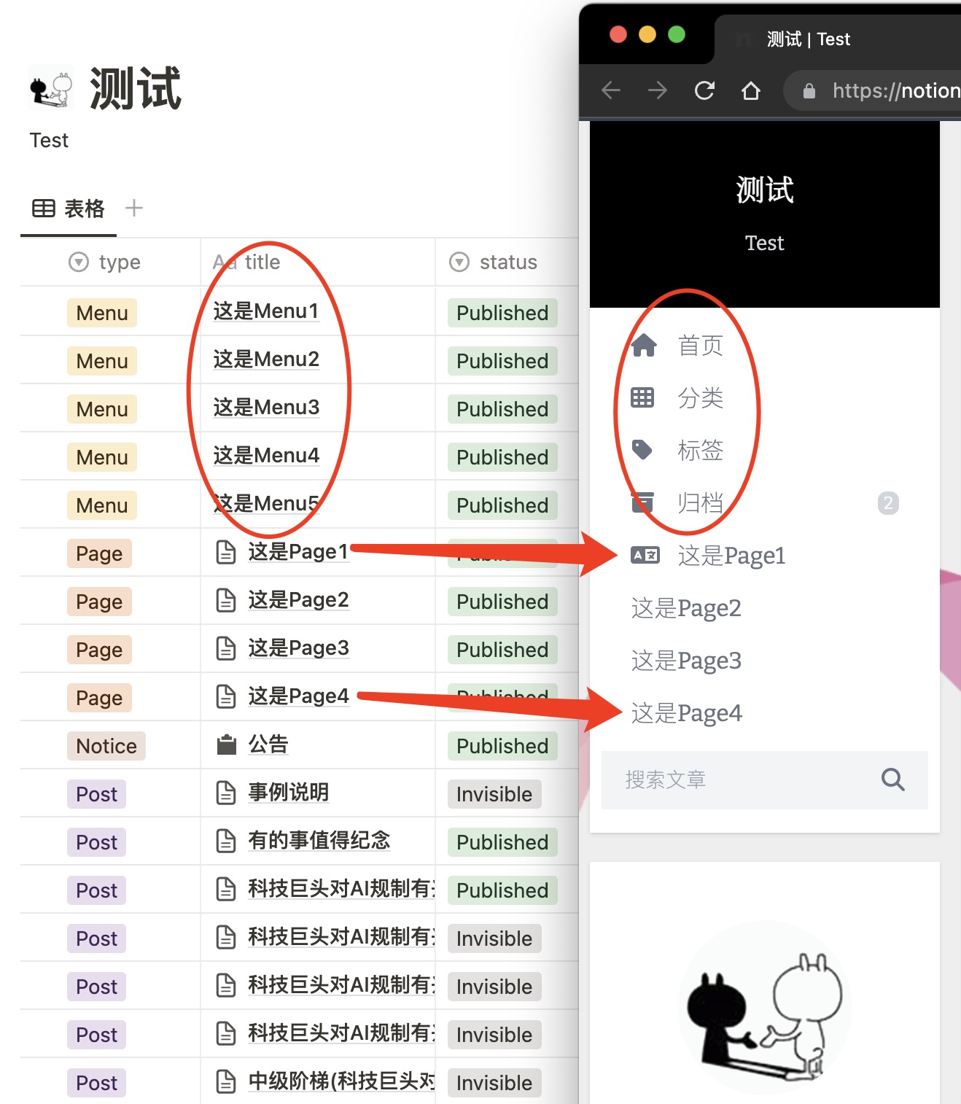Image resolution: width=961 pixels, height=1104 pixels.
Task: Select the 首页 home icon in sidebar
Action: 644,346
